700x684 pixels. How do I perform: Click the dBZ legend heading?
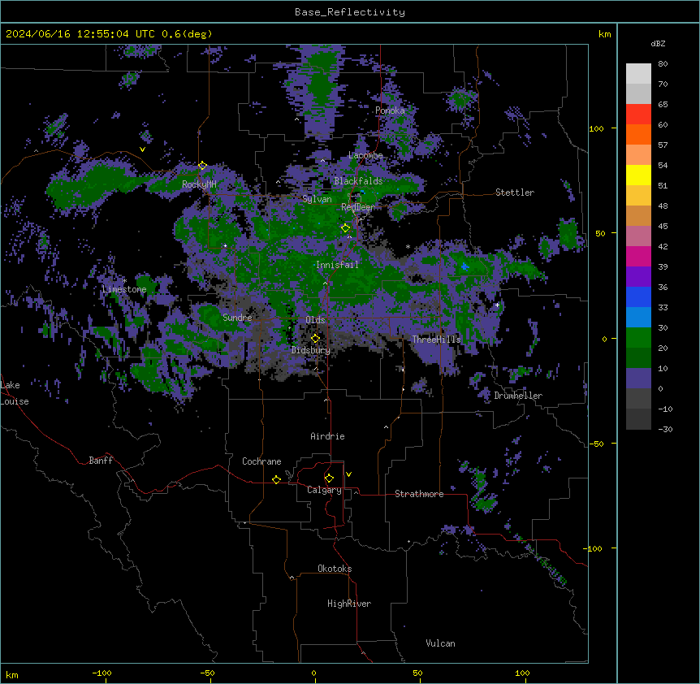pos(658,43)
